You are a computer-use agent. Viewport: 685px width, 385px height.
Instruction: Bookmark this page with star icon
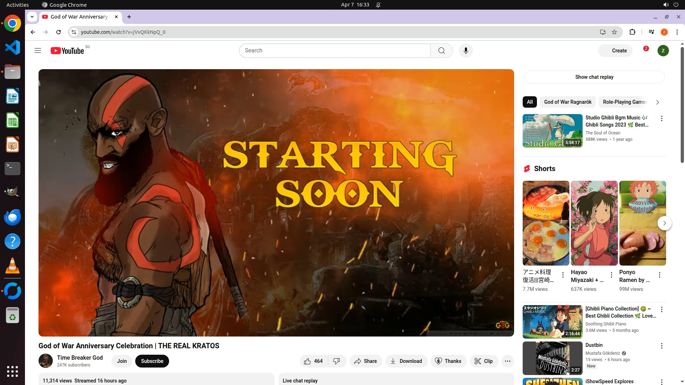pyautogui.click(x=614, y=32)
